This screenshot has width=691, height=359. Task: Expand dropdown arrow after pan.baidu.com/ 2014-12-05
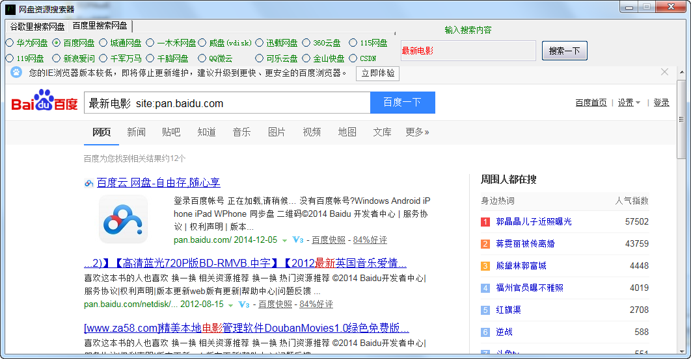285,240
